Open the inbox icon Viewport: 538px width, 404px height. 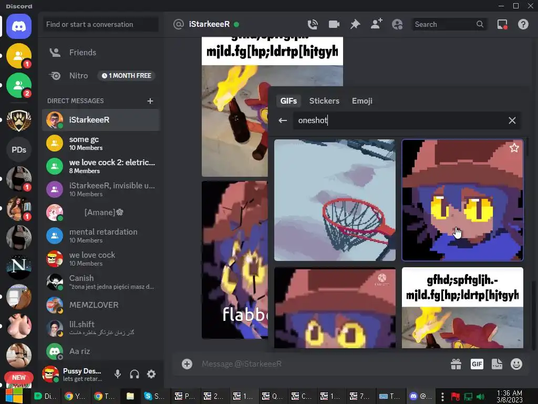point(502,24)
